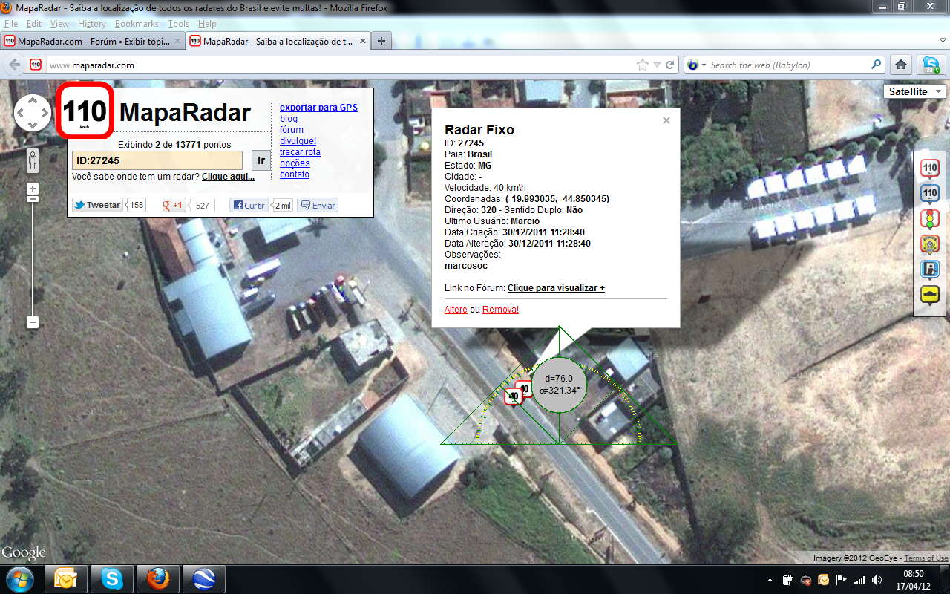This screenshot has height=594, width=950.
Task: Click the Street View pegman icon
Action: [x=33, y=160]
